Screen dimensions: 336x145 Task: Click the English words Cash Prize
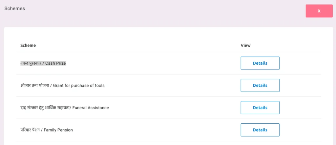pyautogui.click(x=55, y=63)
